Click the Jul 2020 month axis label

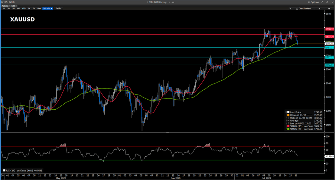[266, 178]
